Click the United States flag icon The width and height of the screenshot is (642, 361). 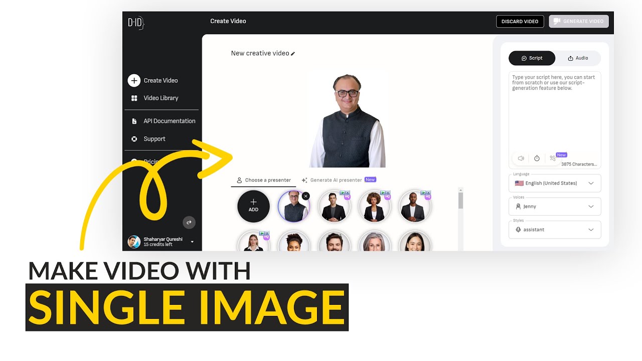[x=519, y=184]
